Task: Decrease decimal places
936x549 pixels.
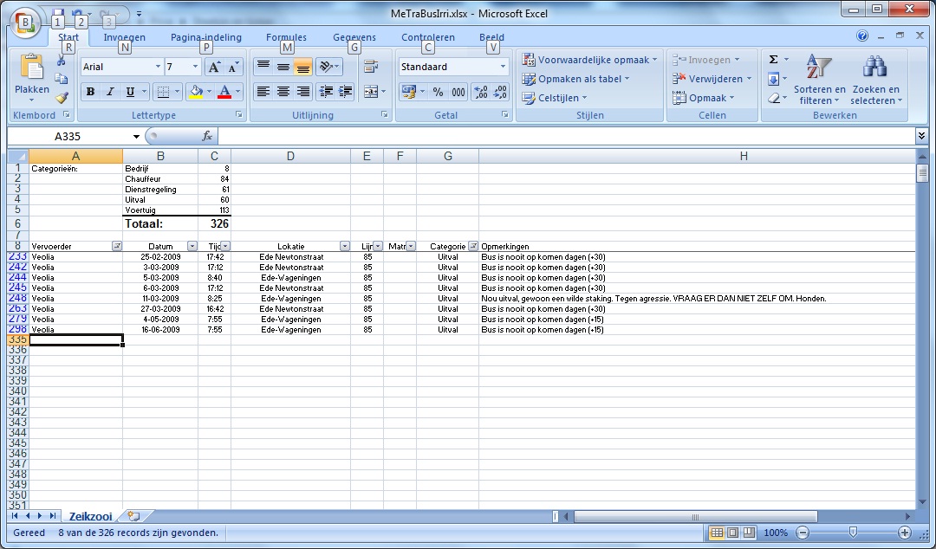Action: (500, 92)
